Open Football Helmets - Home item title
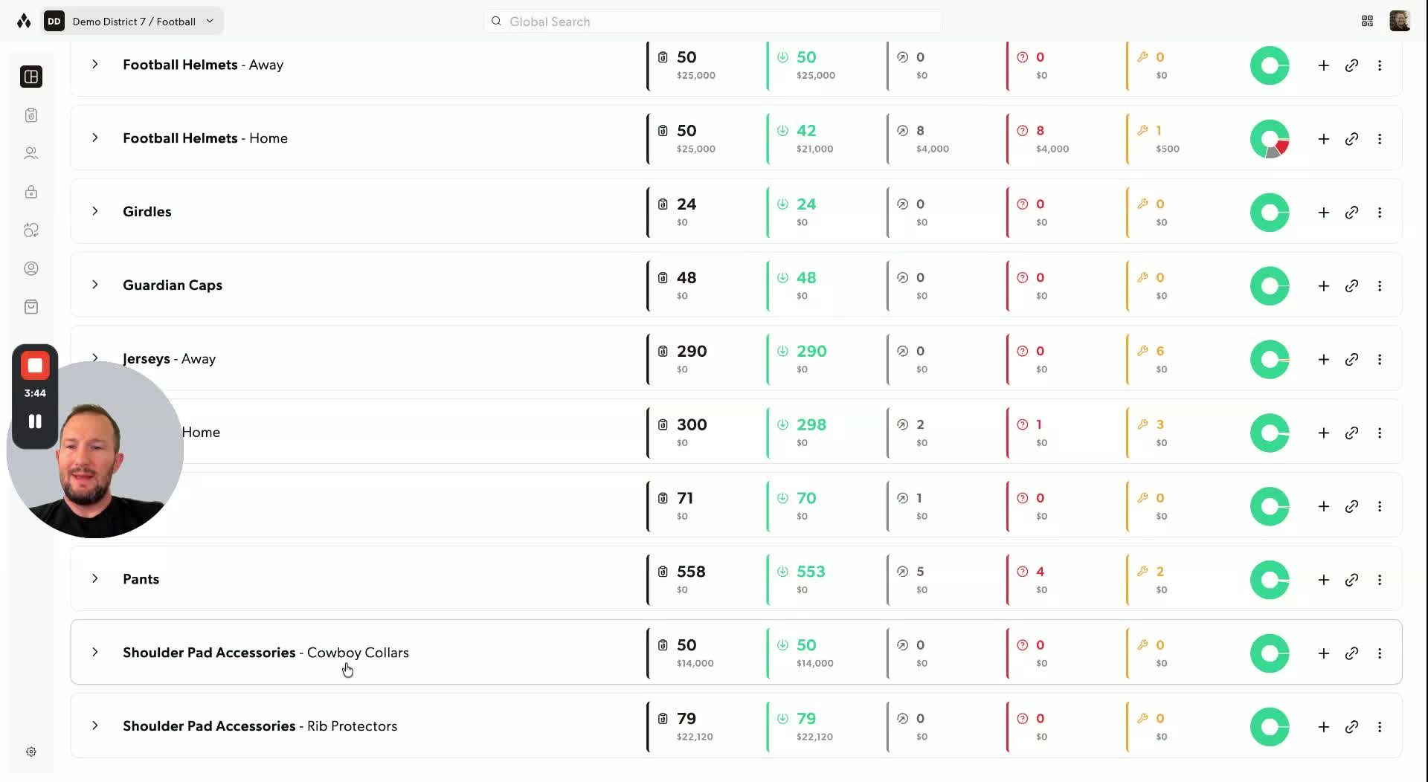Image resolution: width=1428 pixels, height=782 pixels. 205,138
